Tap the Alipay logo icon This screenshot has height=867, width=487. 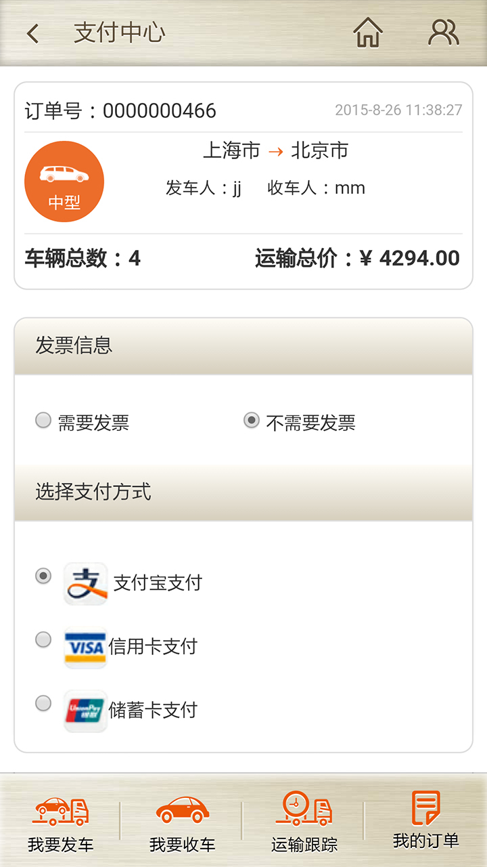tap(85, 583)
